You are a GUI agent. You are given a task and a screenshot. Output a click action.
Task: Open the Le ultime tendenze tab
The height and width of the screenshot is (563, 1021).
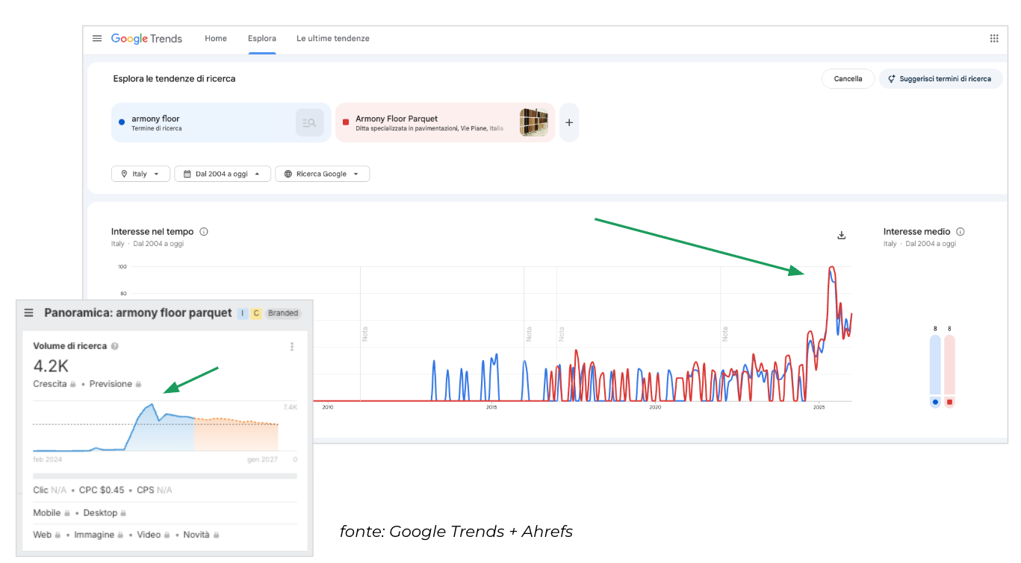pyautogui.click(x=332, y=39)
